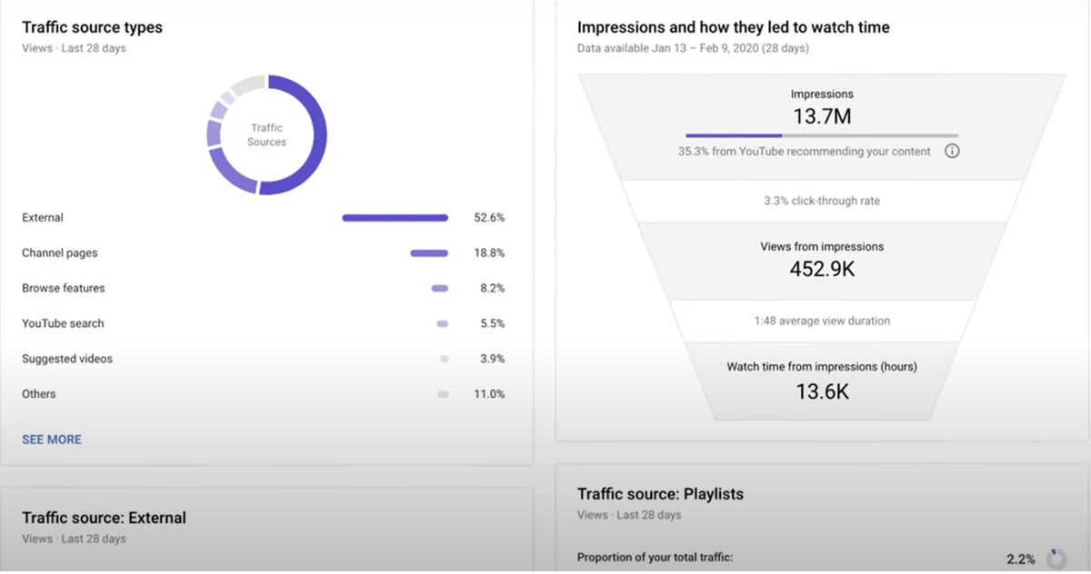Click the gray segment of the Traffic Sources donut

pyautogui.click(x=247, y=84)
